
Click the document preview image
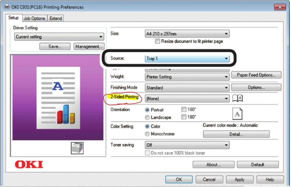(58, 97)
